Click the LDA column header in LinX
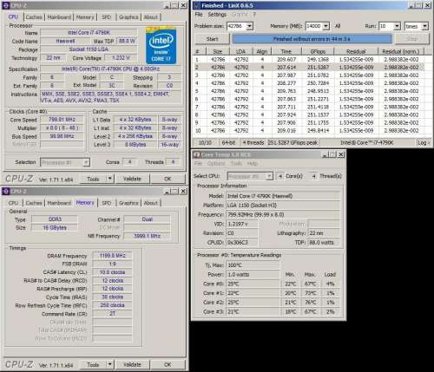434x372 pixels. click(x=241, y=51)
